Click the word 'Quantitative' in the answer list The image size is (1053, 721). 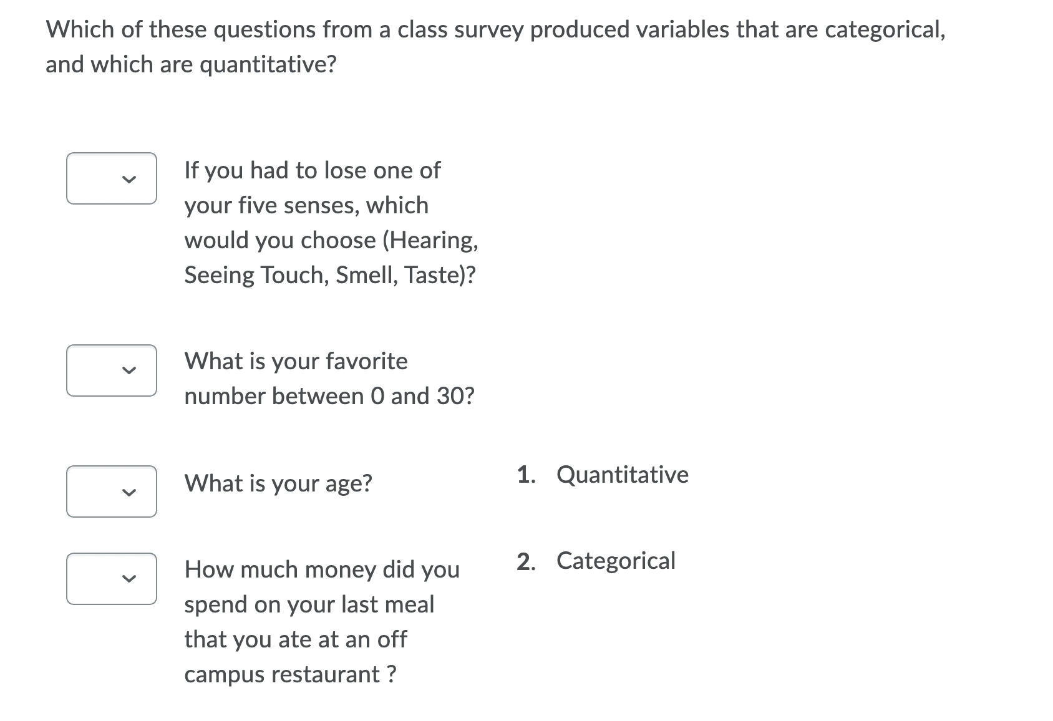(621, 475)
